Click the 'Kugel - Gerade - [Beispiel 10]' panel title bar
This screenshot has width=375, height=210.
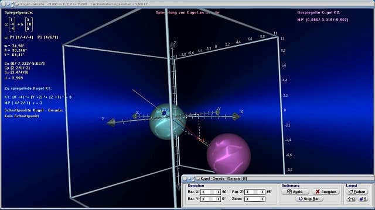click(x=277, y=178)
